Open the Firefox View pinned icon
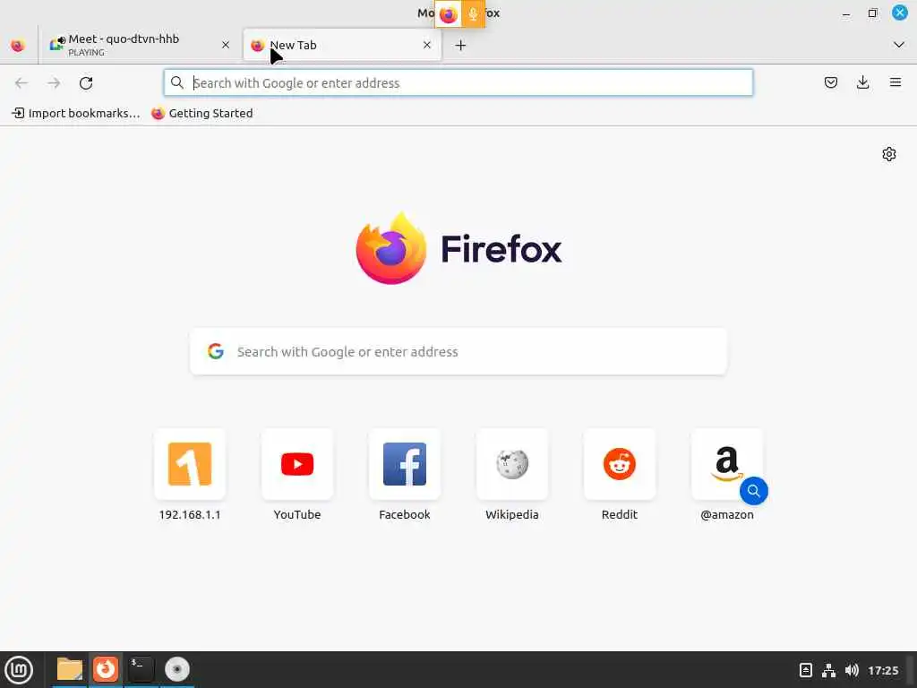The height and width of the screenshot is (688, 917). 18,45
